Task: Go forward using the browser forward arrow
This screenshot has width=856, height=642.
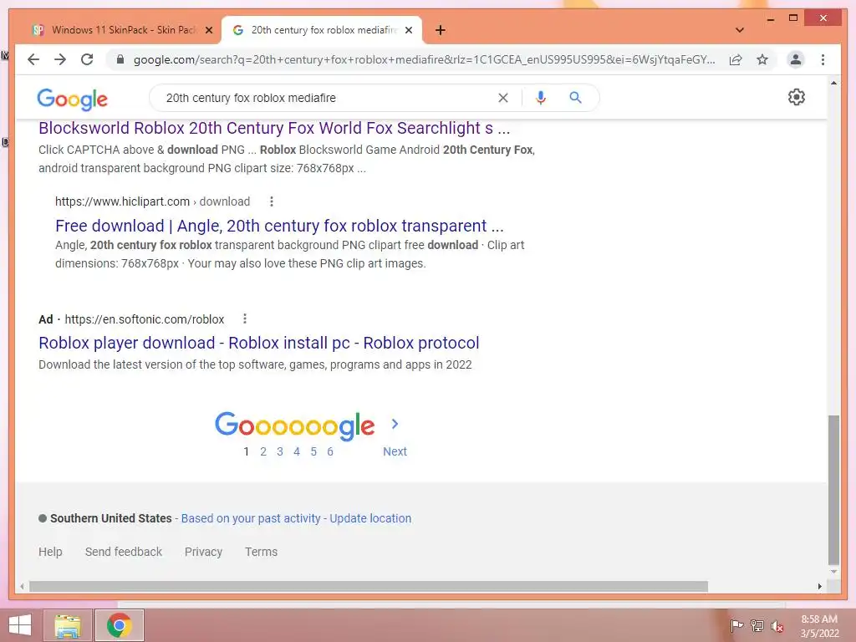Action: 60,59
